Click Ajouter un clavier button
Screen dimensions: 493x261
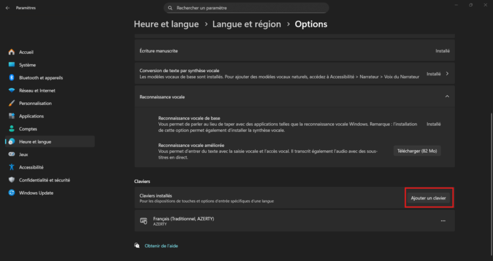[x=428, y=198]
